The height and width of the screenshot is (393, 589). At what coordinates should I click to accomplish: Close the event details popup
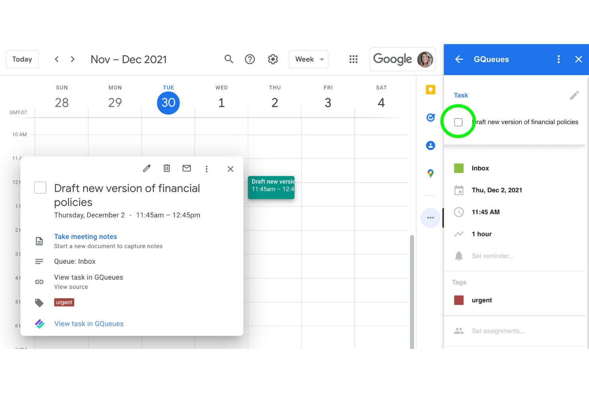(230, 169)
